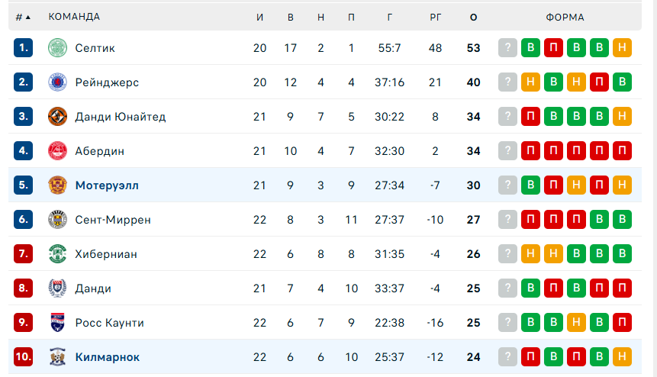Sort standings by the О points column
The width and height of the screenshot is (657, 377).
473,17
